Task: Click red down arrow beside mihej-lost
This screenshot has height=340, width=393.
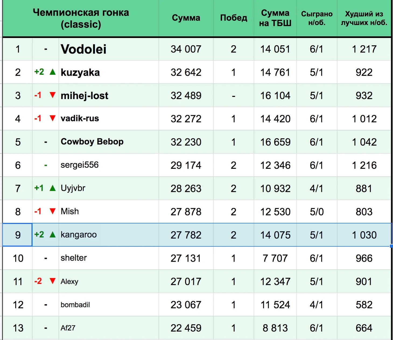Action: 53,95
